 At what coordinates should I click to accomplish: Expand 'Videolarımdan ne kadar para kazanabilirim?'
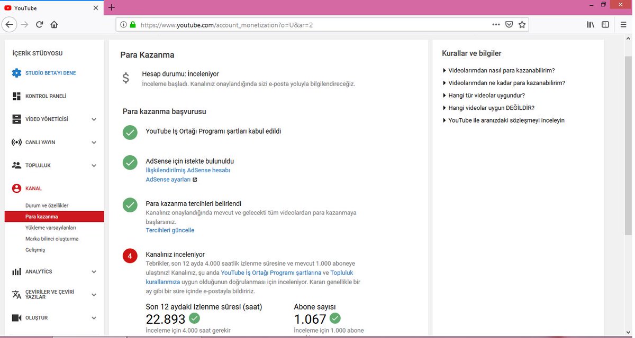[x=504, y=83]
